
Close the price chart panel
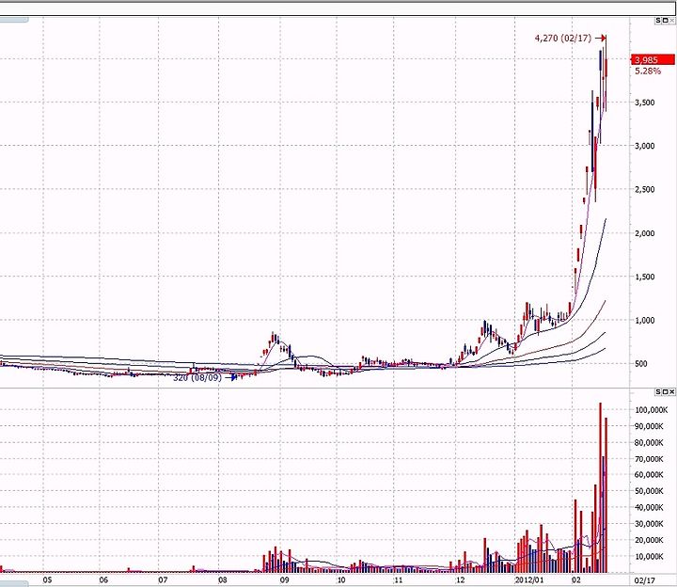tap(671, 21)
